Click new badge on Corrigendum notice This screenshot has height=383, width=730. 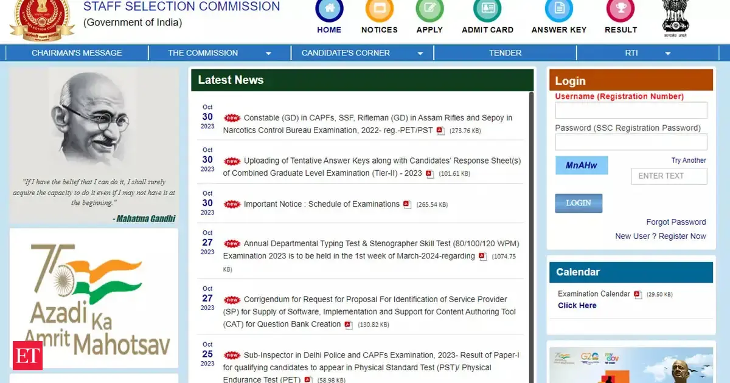point(232,300)
